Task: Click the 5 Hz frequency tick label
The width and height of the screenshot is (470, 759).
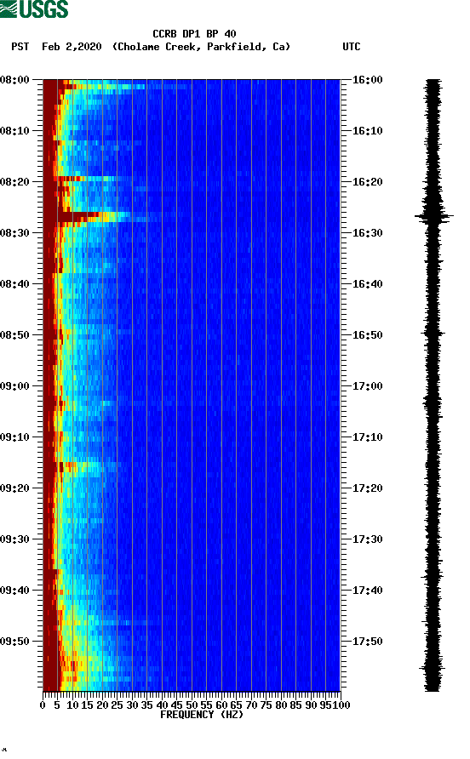Action: (57, 705)
